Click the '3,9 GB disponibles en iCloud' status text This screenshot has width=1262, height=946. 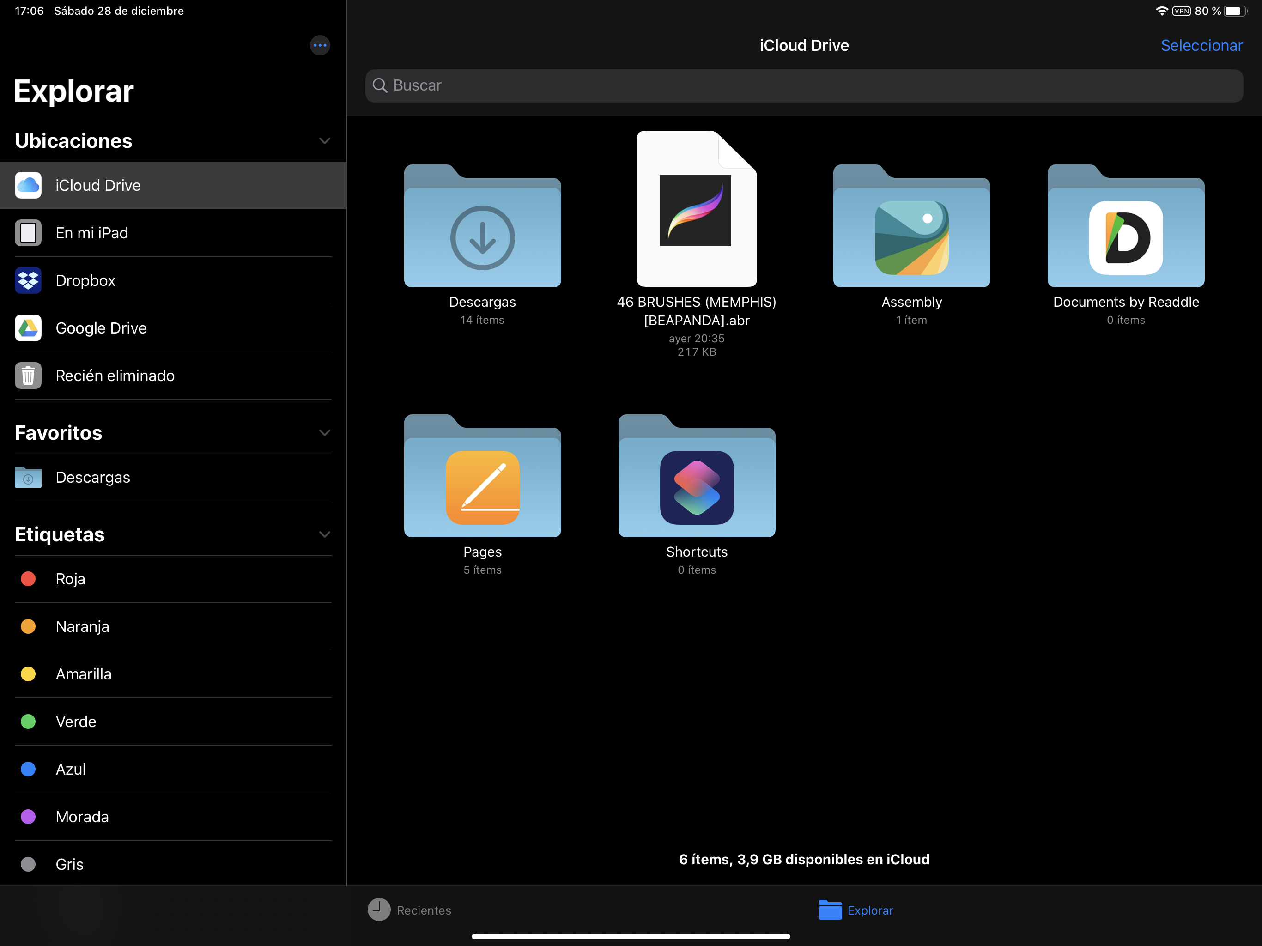tap(833, 859)
